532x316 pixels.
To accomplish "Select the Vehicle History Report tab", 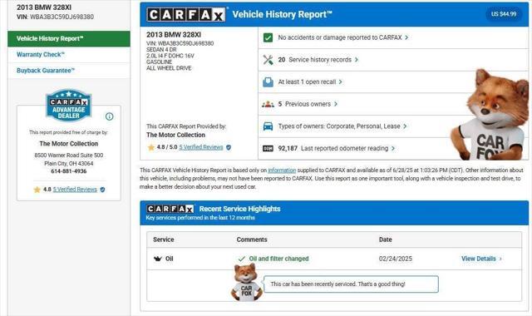I will pos(69,39).
